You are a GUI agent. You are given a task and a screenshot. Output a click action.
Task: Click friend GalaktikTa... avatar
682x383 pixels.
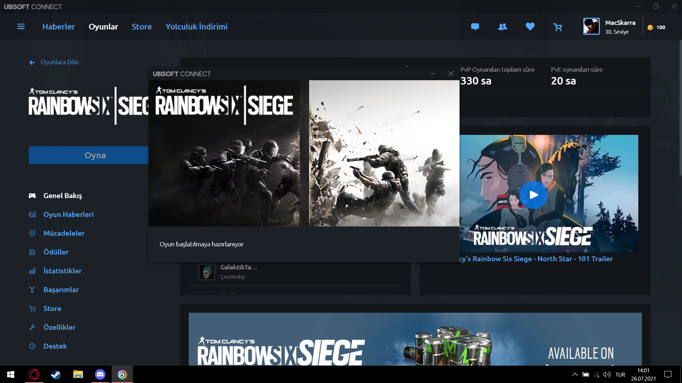pyautogui.click(x=206, y=272)
